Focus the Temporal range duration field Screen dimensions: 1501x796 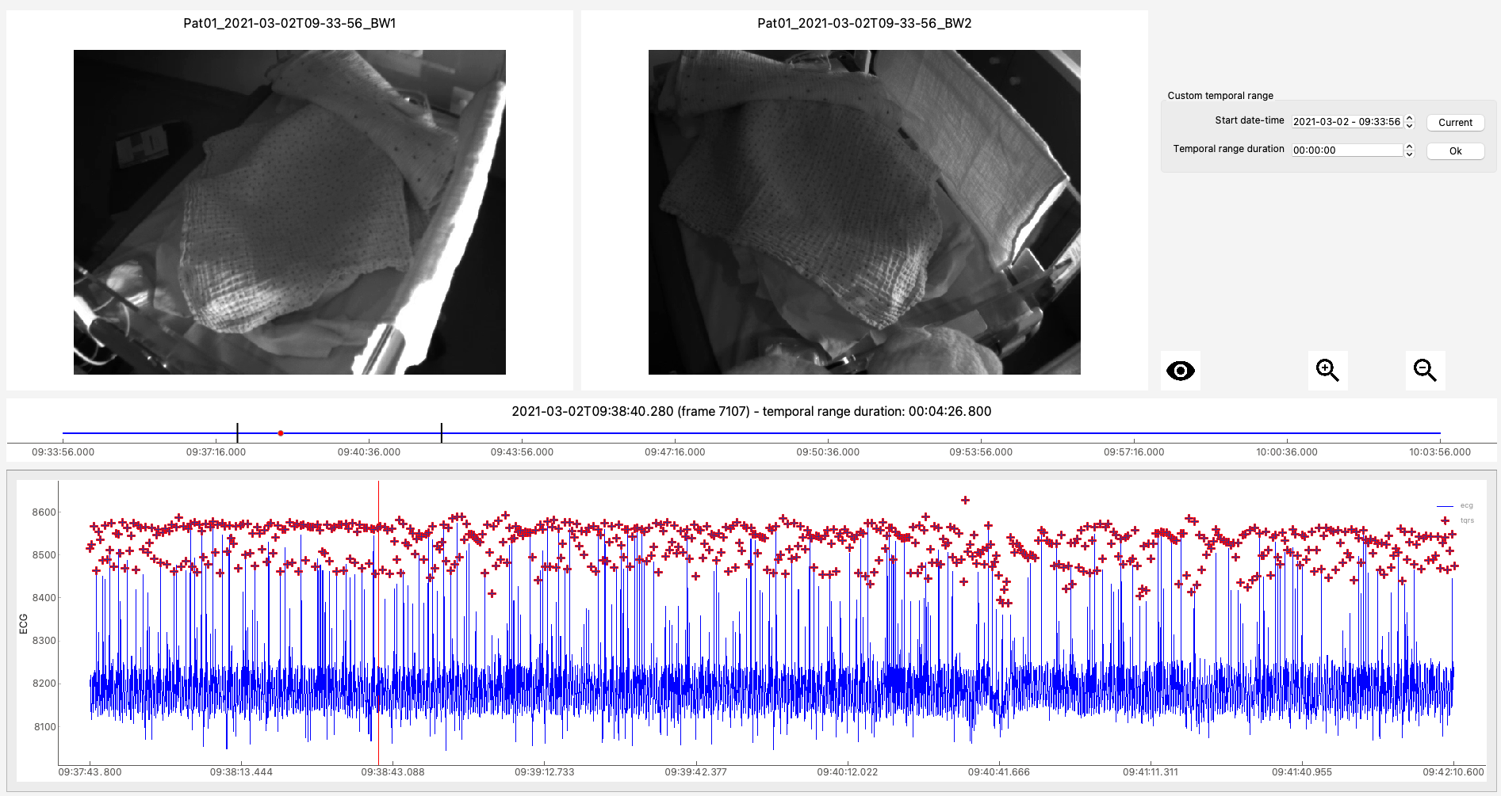(1347, 150)
